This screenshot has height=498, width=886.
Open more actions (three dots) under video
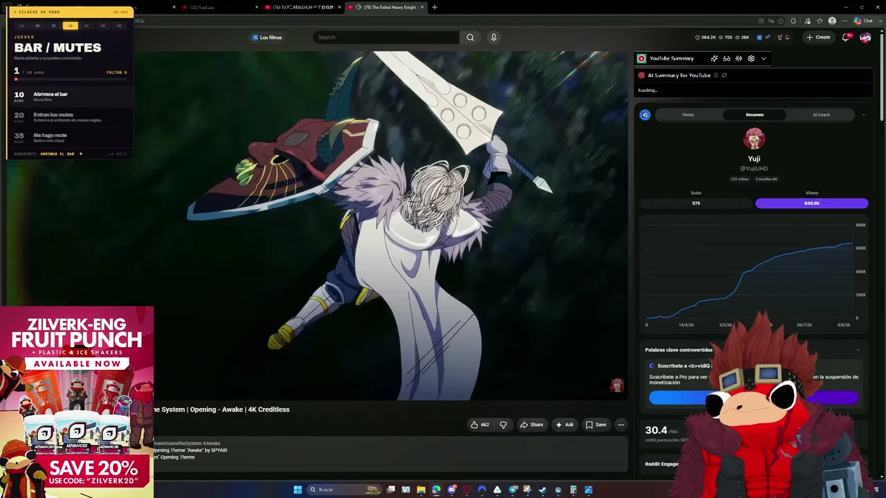(621, 425)
